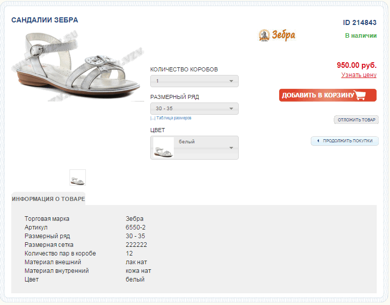Open the Количество коробов dropdown

pyautogui.click(x=194, y=81)
